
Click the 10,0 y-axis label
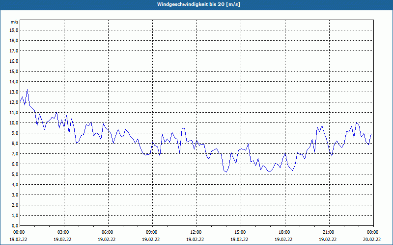click(14, 123)
